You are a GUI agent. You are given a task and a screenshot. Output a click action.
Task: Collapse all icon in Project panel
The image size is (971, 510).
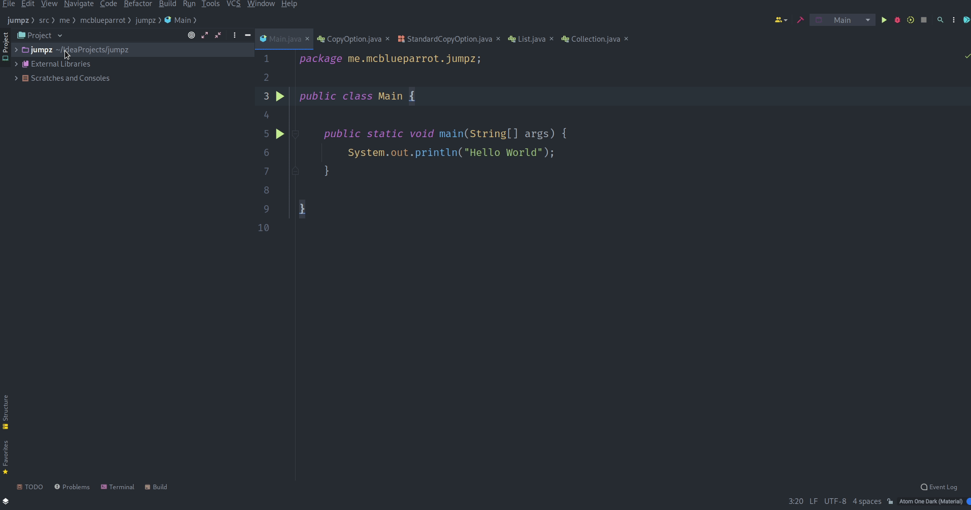[x=218, y=35]
